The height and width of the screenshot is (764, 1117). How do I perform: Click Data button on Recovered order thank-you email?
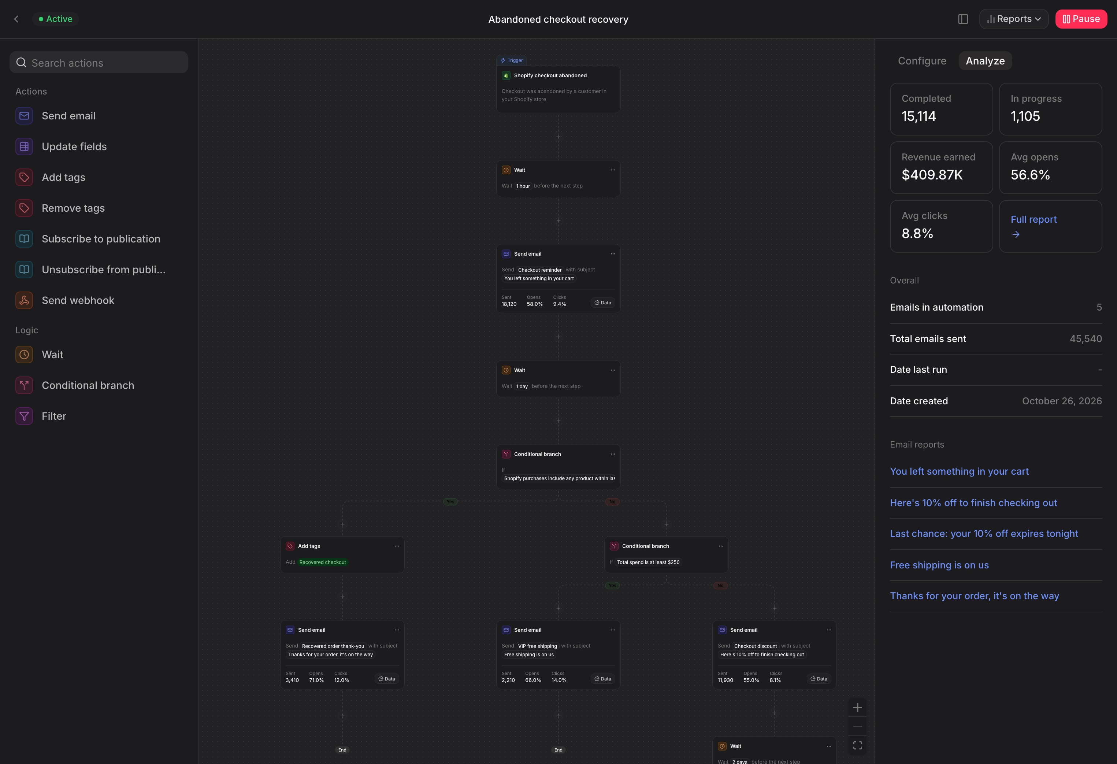pos(386,679)
